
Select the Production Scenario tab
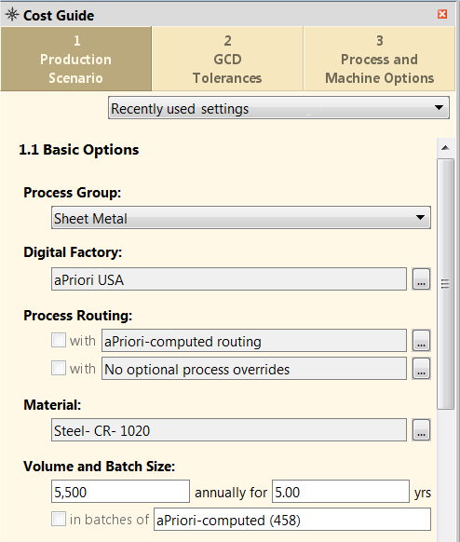point(75,59)
